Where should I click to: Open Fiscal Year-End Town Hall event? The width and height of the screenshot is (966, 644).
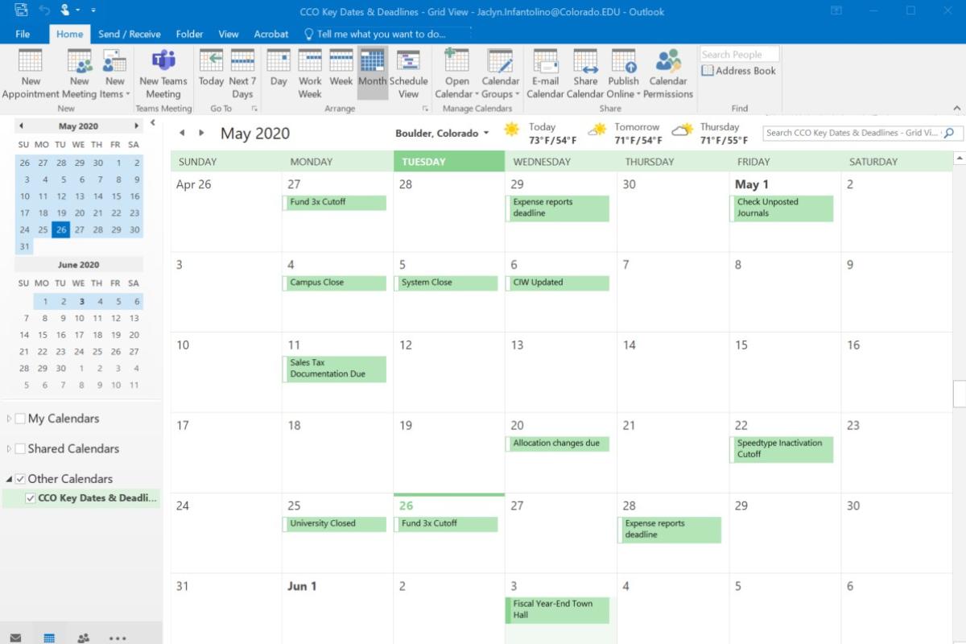point(558,610)
